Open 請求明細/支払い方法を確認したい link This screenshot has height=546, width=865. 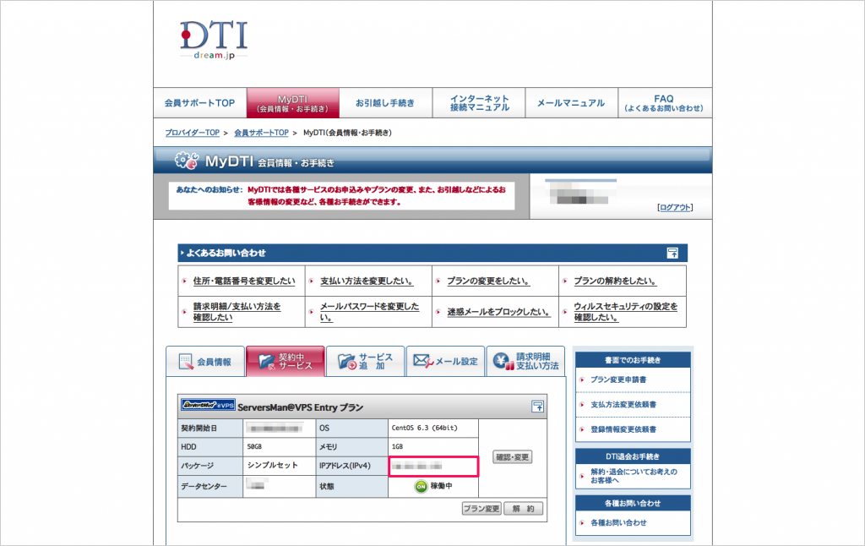click(x=237, y=312)
